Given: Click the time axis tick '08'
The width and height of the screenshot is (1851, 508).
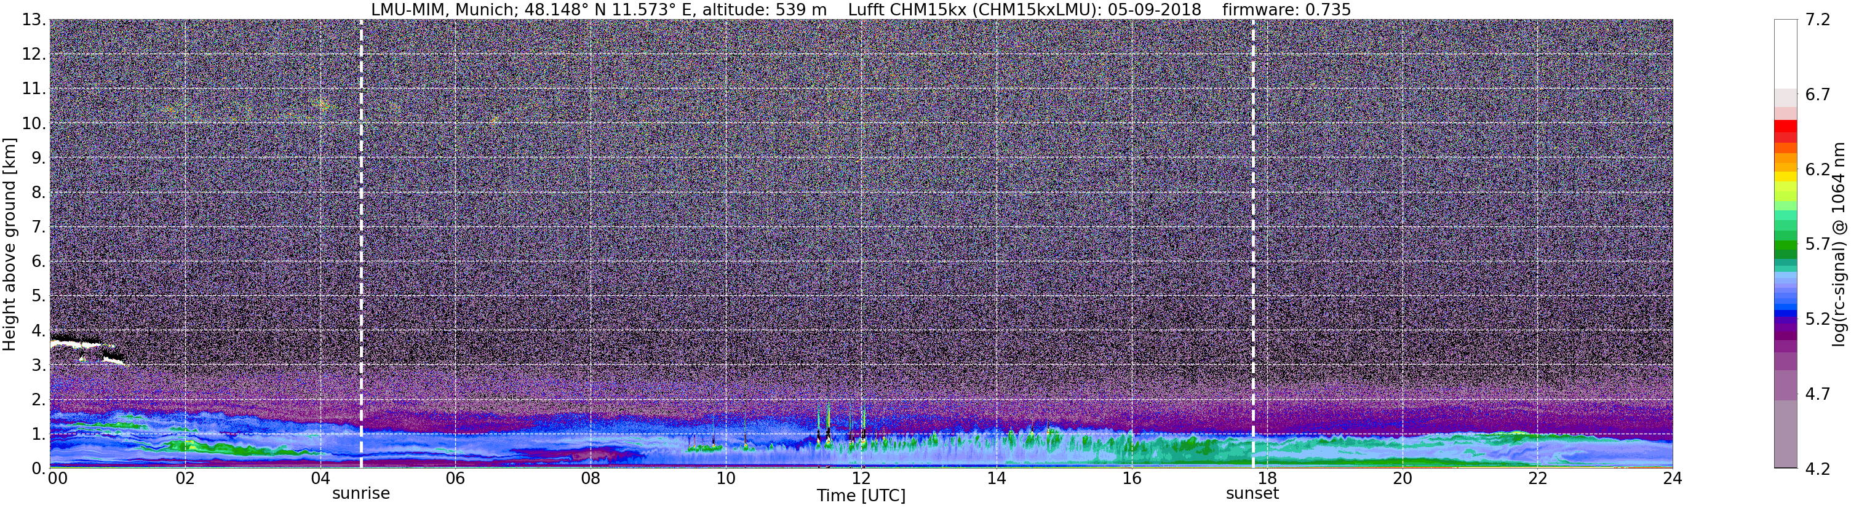Looking at the screenshot, I should click(x=591, y=478).
